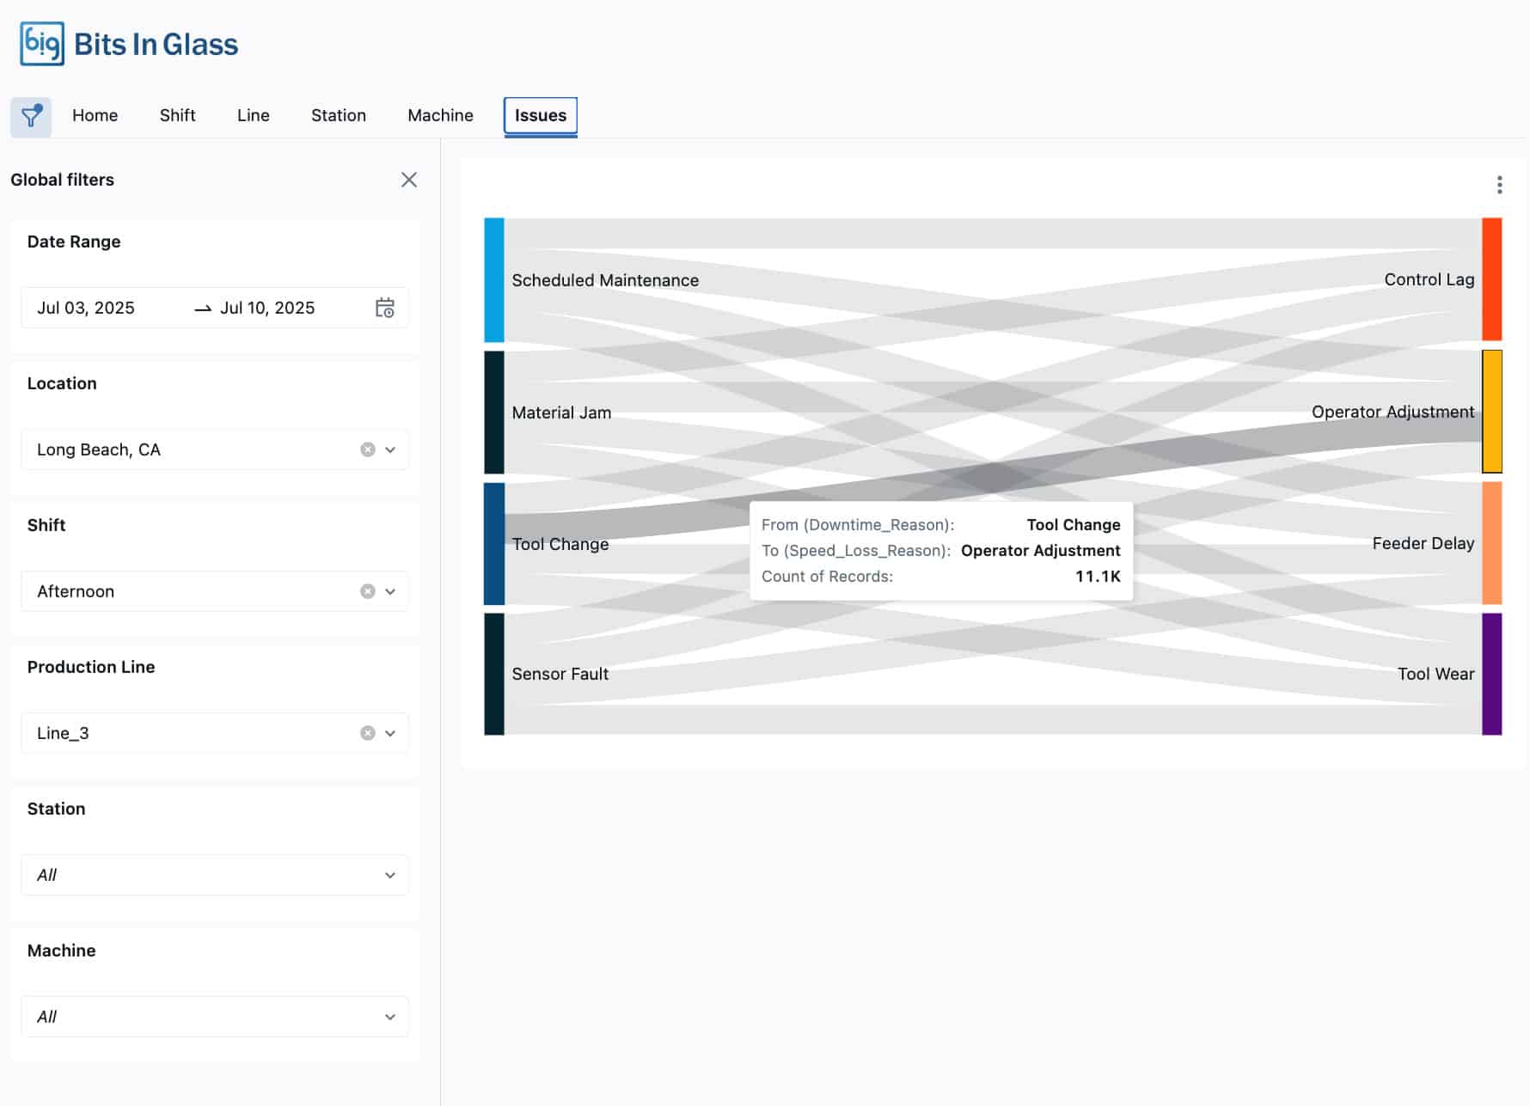Select the end date Jul 10, 2025
1530x1106 pixels.
(x=267, y=308)
